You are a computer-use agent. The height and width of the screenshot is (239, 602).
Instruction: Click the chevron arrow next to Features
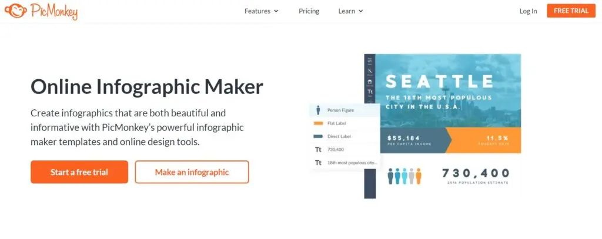[276, 11]
